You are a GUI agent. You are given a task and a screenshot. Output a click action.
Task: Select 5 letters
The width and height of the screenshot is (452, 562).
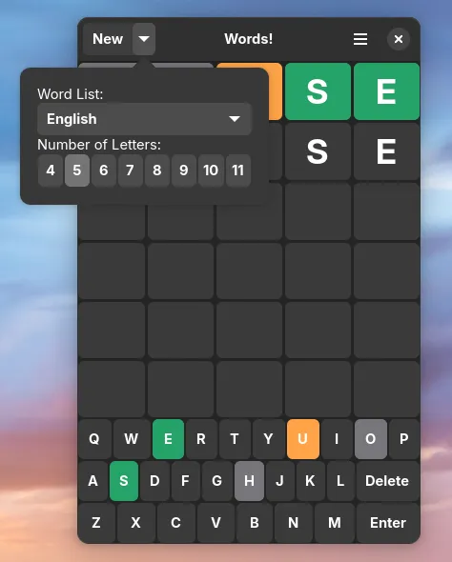pyautogui.click(x=77, y=171)
